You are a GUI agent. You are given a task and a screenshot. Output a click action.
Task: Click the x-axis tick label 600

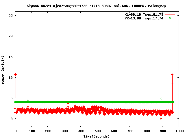point(114,131)
